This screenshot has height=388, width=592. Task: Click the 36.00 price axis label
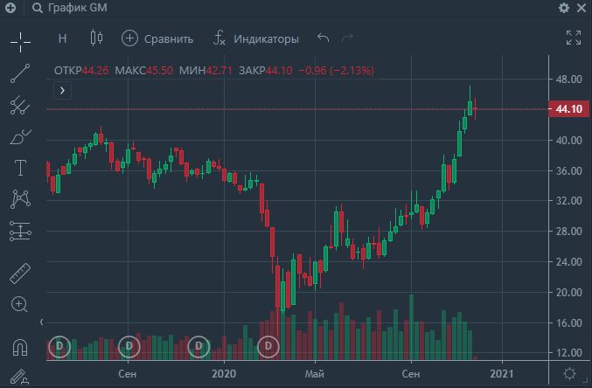click(x=568, y=171)
